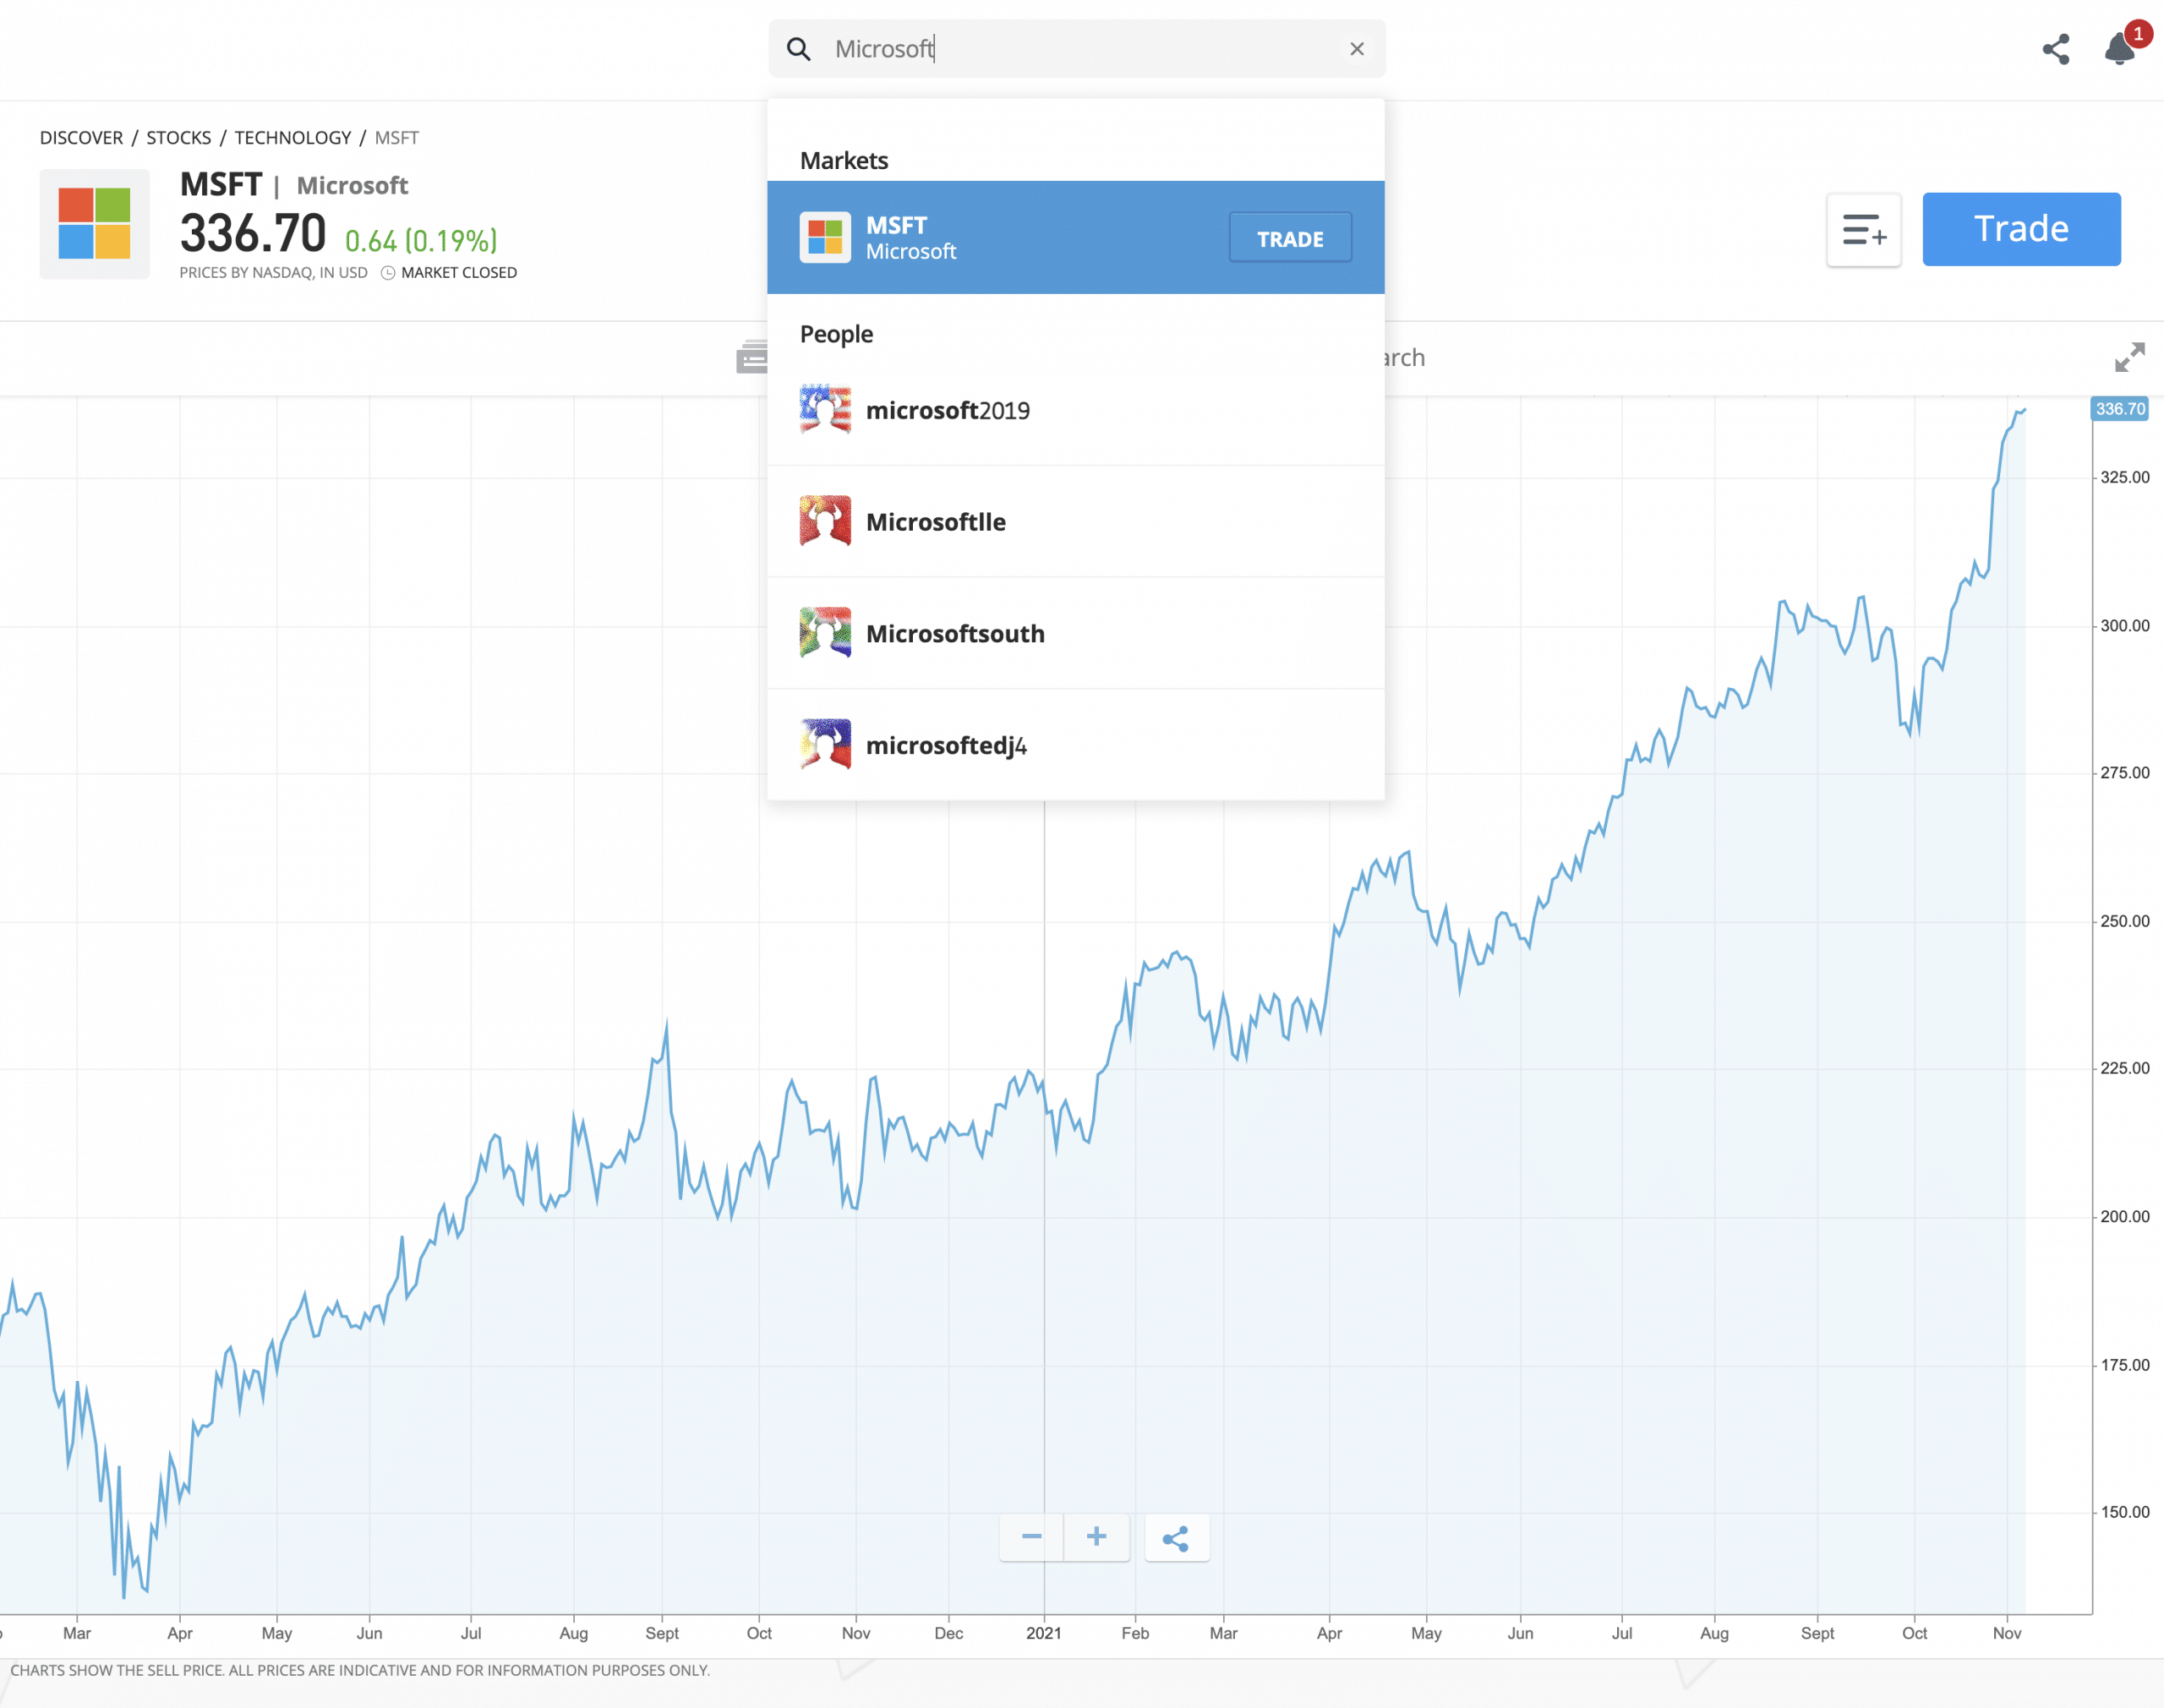Click the Markets section heading

tap(844, 161)
